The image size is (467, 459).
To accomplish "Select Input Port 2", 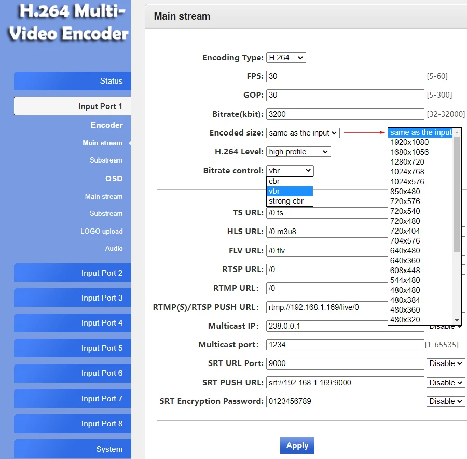I will pos(73,273).
